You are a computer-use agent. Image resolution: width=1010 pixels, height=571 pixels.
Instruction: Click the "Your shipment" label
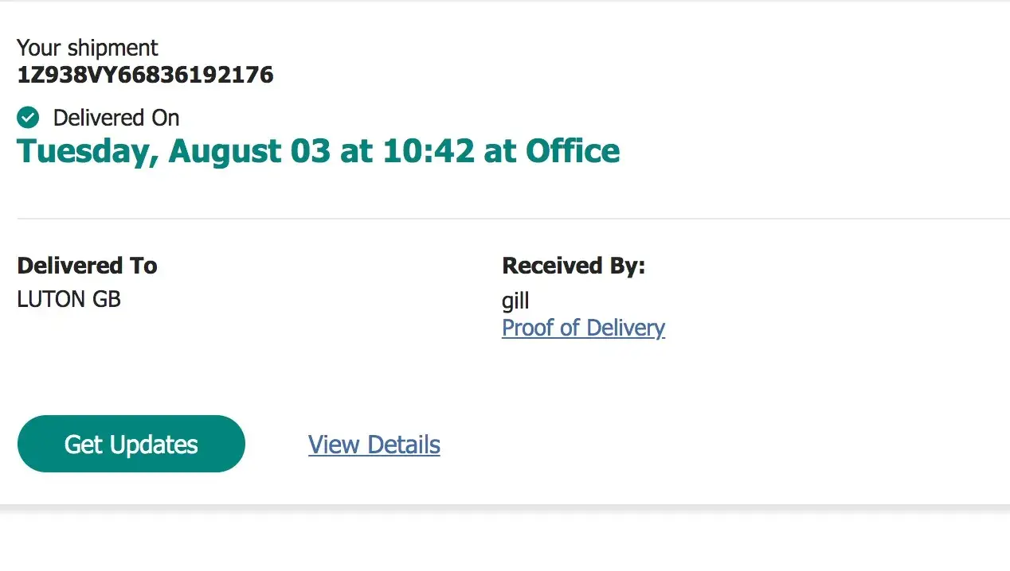[x=87, y=48]
